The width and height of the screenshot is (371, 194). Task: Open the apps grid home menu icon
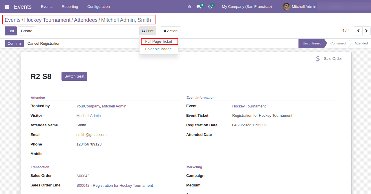coord(7,7)
